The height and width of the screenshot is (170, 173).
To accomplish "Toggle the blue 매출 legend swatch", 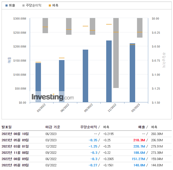I will pos(7,5).
